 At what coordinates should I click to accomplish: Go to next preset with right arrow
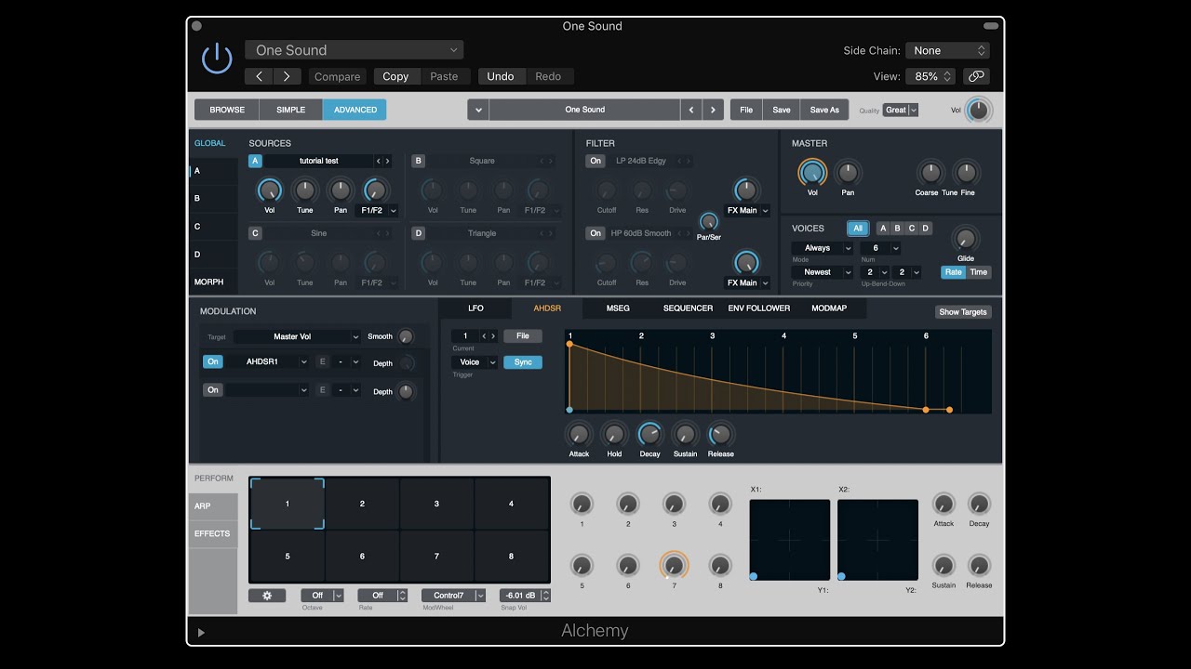point(287,76)
